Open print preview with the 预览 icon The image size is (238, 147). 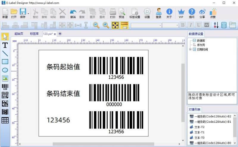[x=122, y=13]
